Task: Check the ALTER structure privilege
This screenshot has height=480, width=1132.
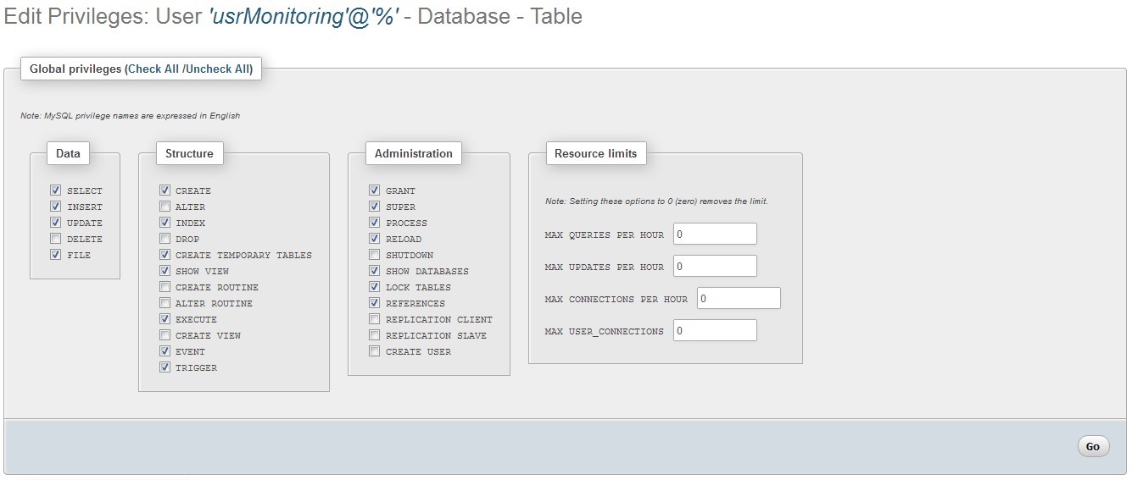Action: [x=165, y=207]
